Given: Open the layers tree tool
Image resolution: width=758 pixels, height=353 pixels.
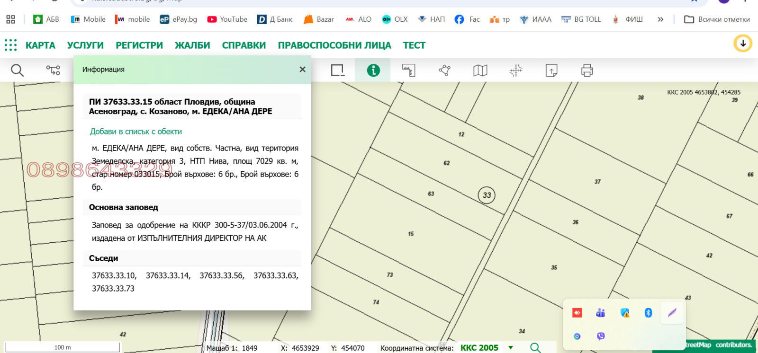Looking at the screenshot, I should [53, 71].
